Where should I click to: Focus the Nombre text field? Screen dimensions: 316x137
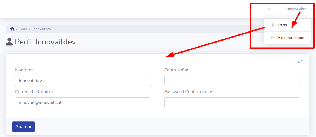point(83,81)
